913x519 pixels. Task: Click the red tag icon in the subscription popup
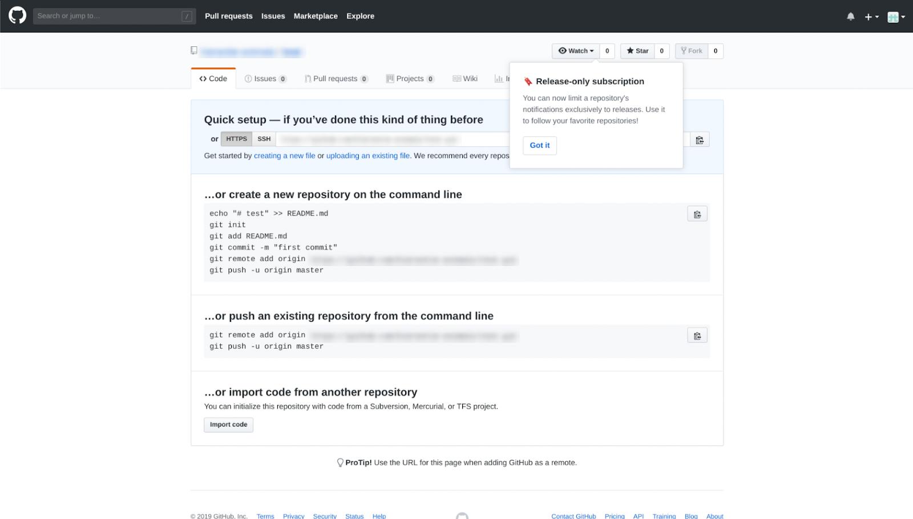point(528,81)
